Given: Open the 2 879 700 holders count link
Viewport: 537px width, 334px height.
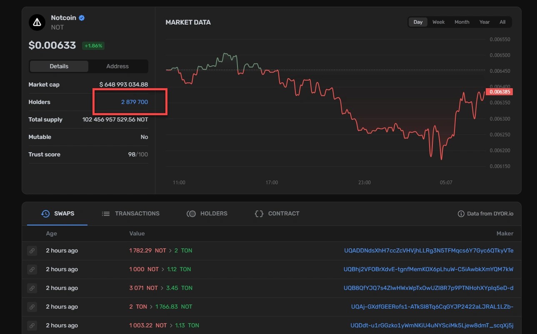Looking at the screenshot, I should tap(134, 102).
